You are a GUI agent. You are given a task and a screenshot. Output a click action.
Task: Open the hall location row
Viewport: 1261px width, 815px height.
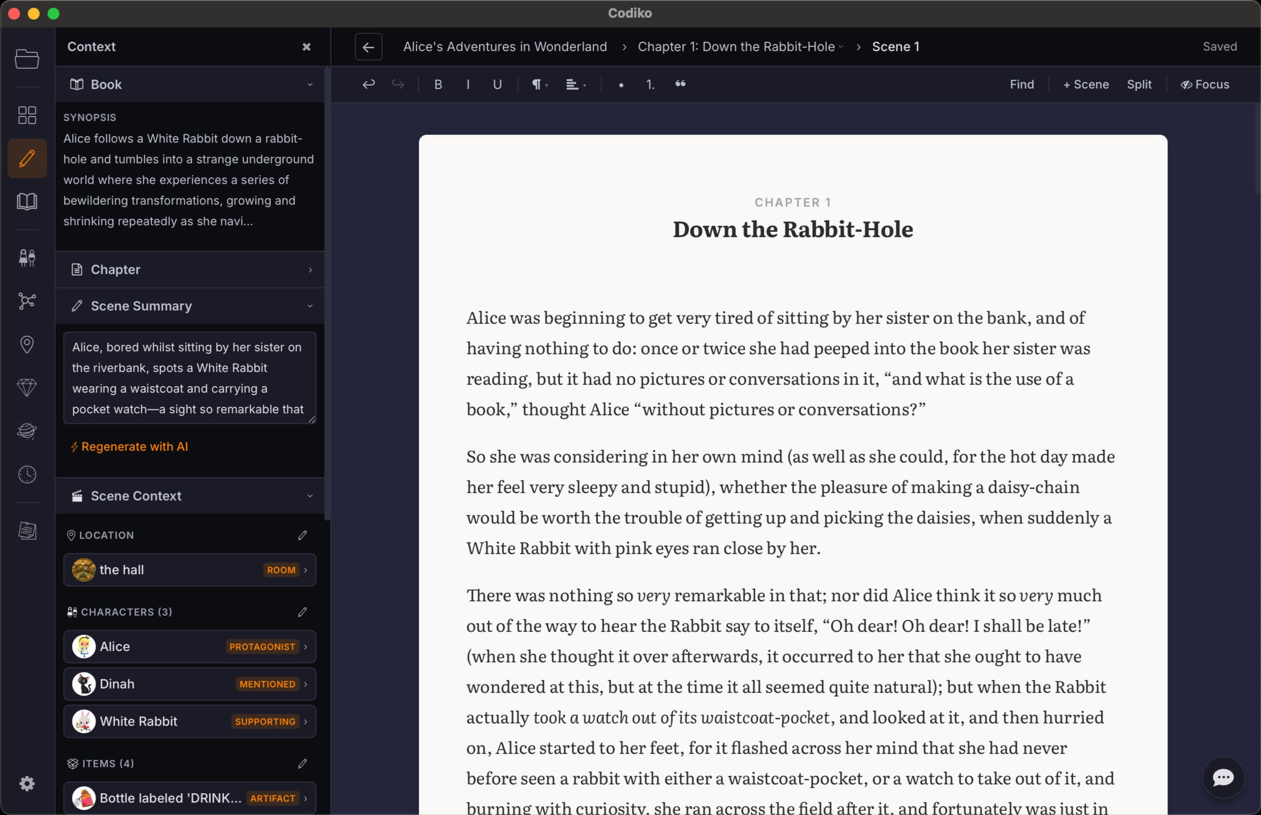pos(190,570)
